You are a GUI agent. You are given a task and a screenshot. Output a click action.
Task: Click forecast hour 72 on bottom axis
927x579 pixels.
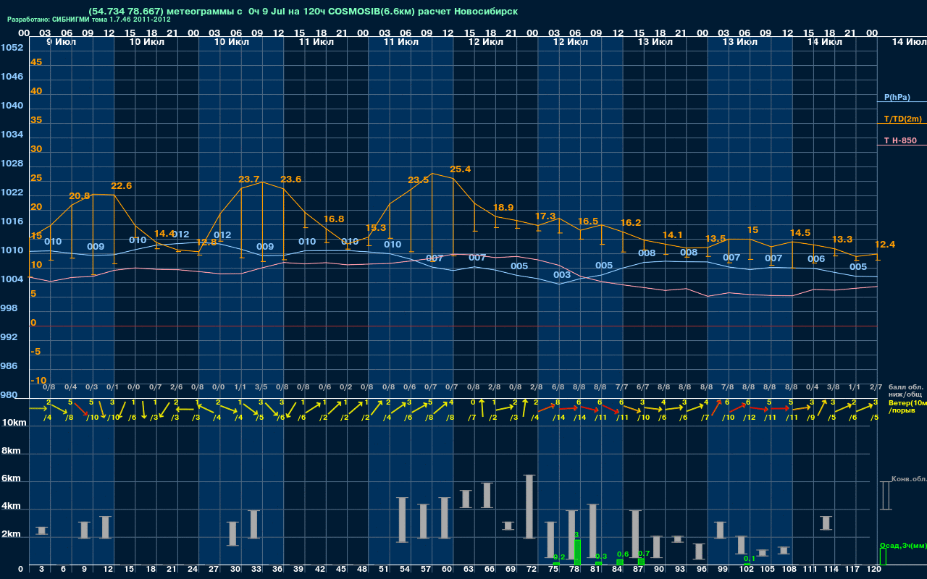pyautogui.click(x=532, y=570)
